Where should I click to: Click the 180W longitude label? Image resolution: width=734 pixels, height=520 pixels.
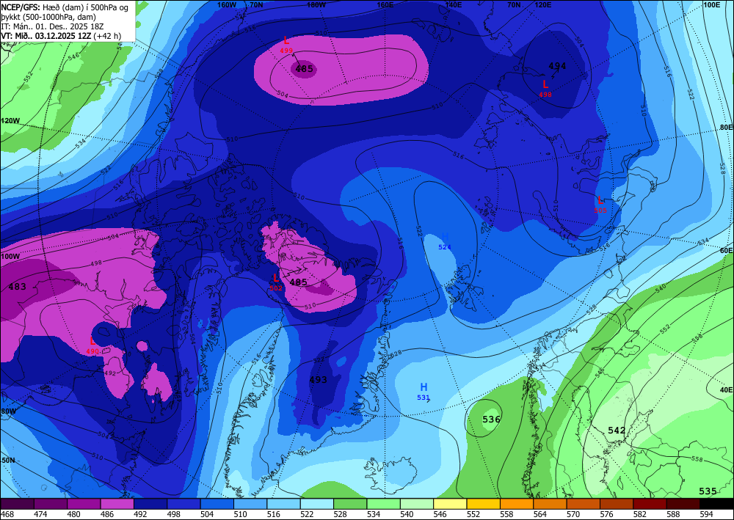316,4
